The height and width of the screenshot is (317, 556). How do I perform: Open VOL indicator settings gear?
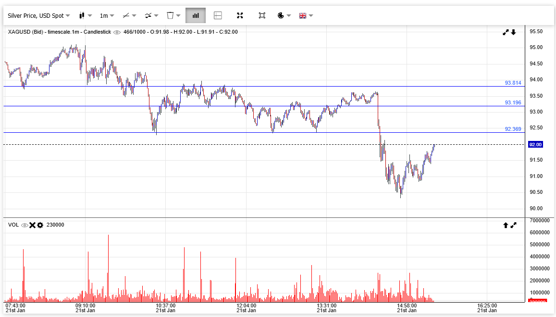tap(40, 225)
